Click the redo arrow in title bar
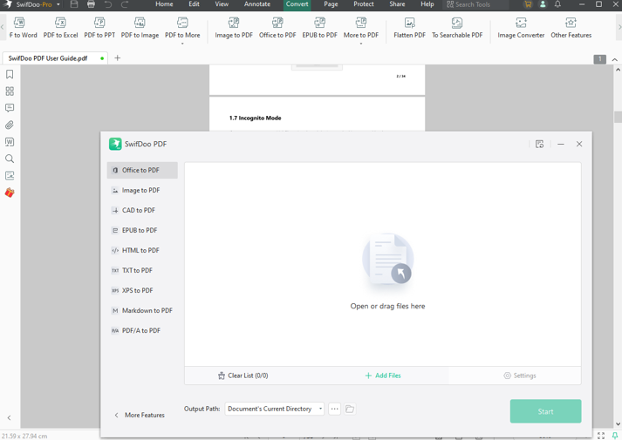Screen dimensions: 622x440 pos(125,4)
